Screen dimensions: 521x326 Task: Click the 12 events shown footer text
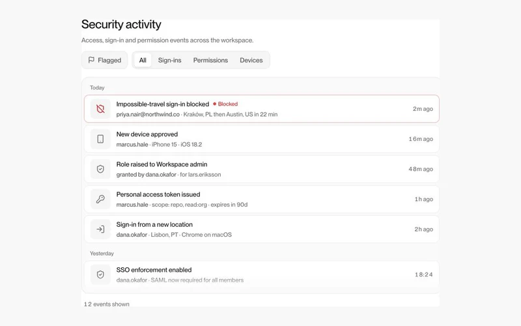(x=107, y=304)
